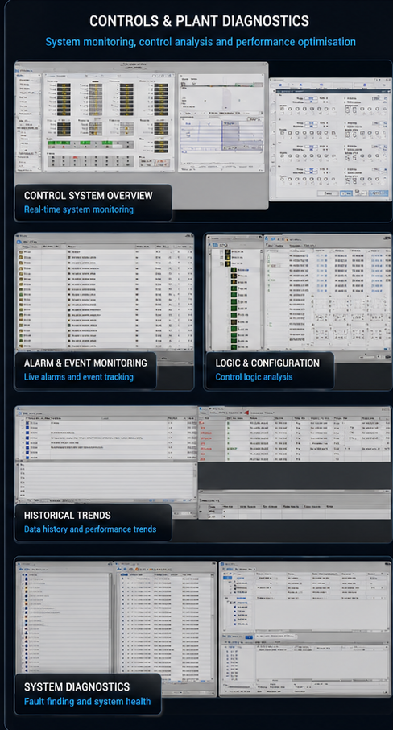Click the "Control logic analysis" caption
The width and height of the screenshot is (393, 730).
[254, 377]
